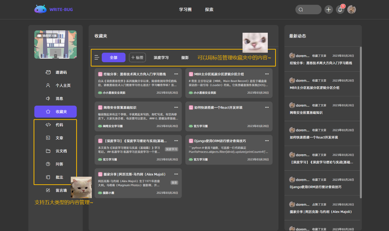Click the 最新动态 panel scrollbar
Viewport: 389px width, 231px height.
click(x=361, y=122)
